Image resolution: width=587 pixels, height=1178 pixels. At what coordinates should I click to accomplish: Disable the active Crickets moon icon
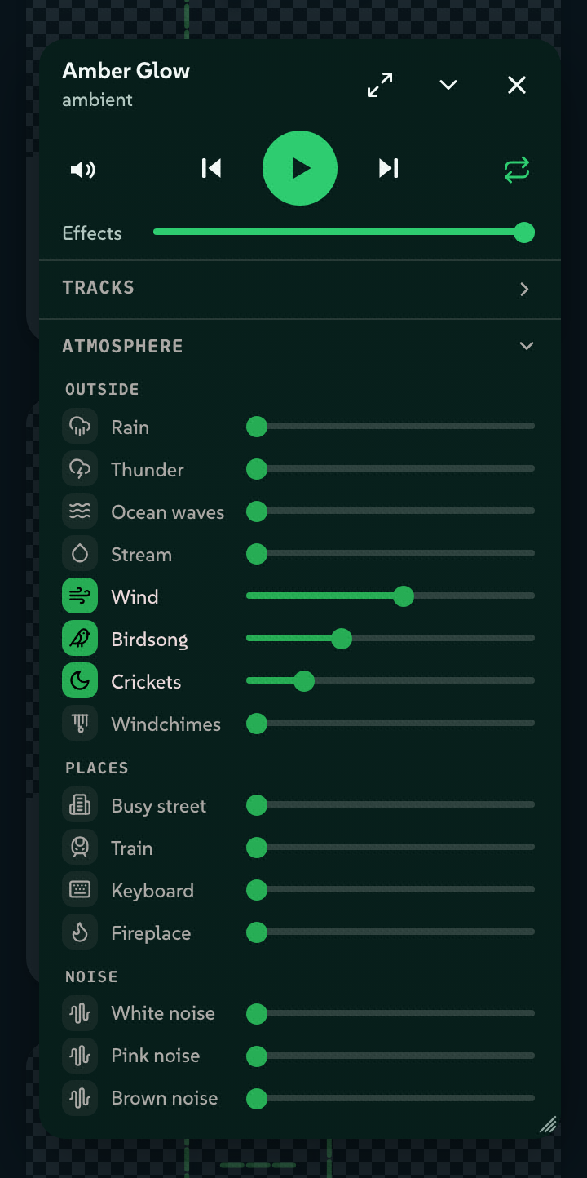(80, 681)
